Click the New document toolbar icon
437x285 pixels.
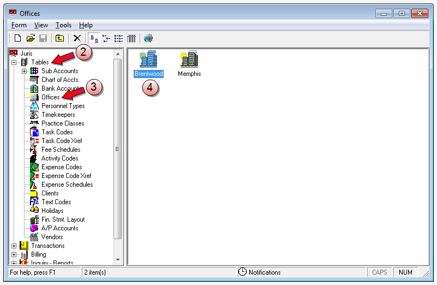click(17, 38)
